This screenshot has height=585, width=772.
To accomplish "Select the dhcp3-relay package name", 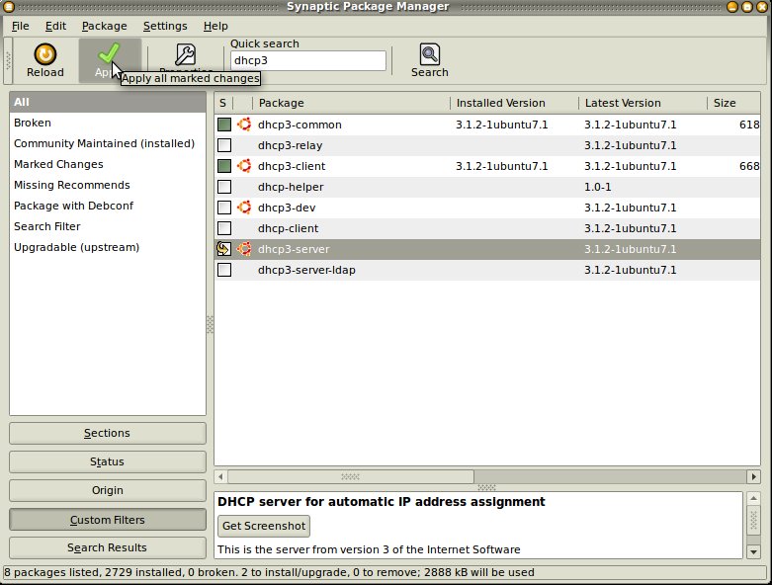I will [290, 145].
